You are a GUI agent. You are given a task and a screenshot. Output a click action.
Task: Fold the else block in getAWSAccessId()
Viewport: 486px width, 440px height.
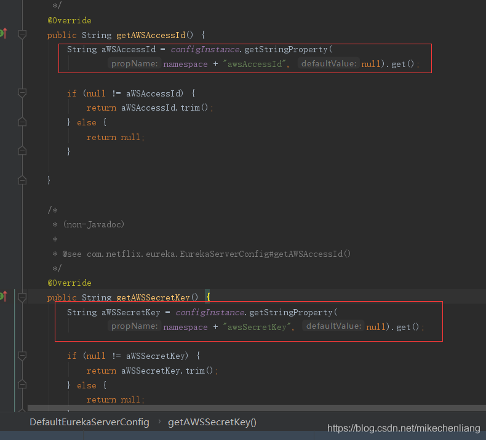tap(22, 122)
